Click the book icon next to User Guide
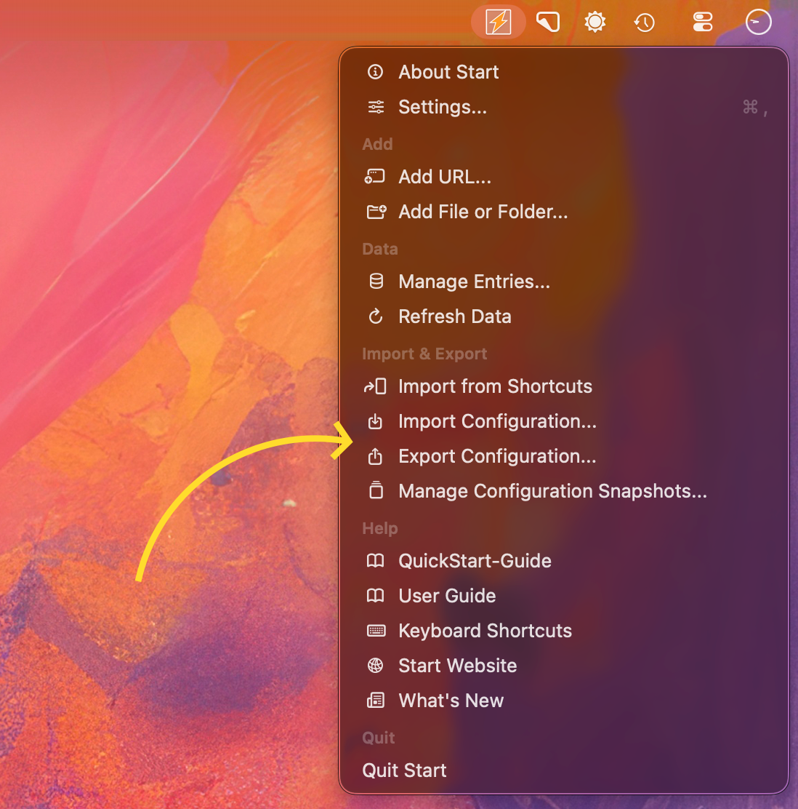 point(376,596)
